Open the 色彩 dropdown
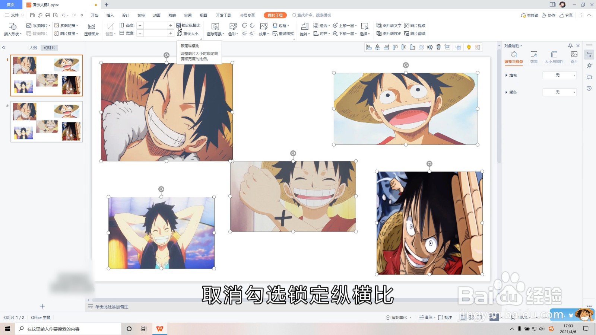Screen dimensions: 596x335 233,29
